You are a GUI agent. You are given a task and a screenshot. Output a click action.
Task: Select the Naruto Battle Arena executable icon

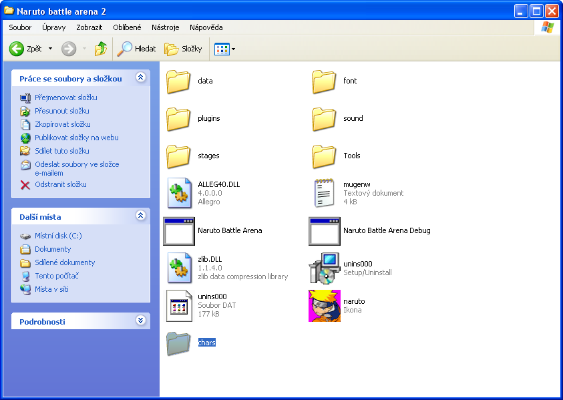pos(179,231)
